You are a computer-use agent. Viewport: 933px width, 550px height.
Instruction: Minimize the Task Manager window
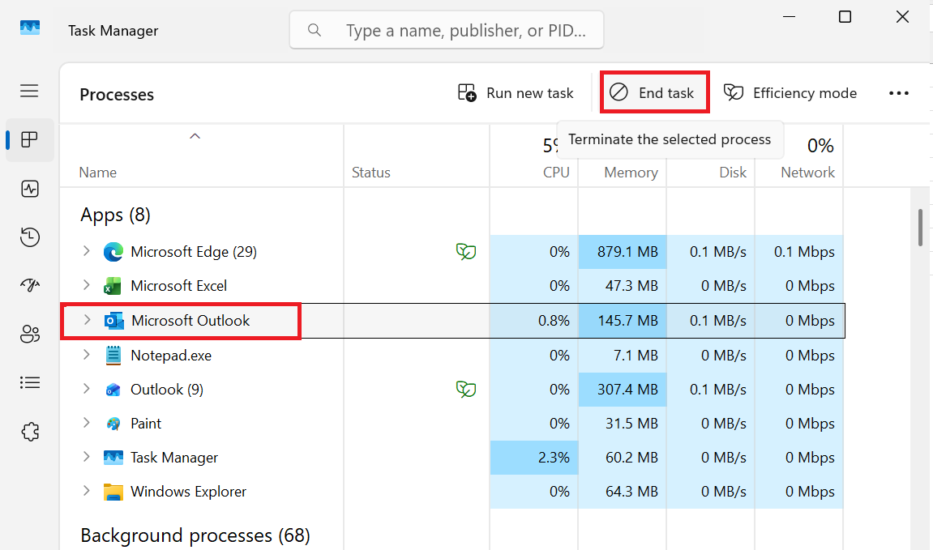[789, 17]
